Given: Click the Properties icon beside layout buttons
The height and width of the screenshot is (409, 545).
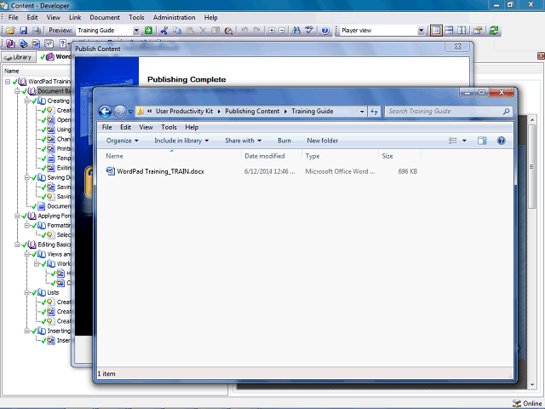Looking at the screenshot, I should pyautogui.click(x=478, y=31).
